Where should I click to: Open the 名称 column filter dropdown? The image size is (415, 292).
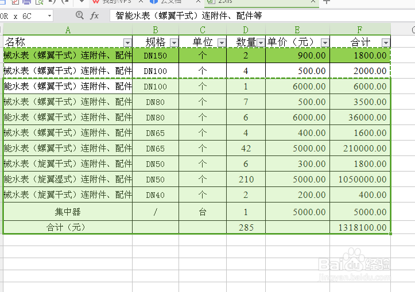[x=127, y=42]
